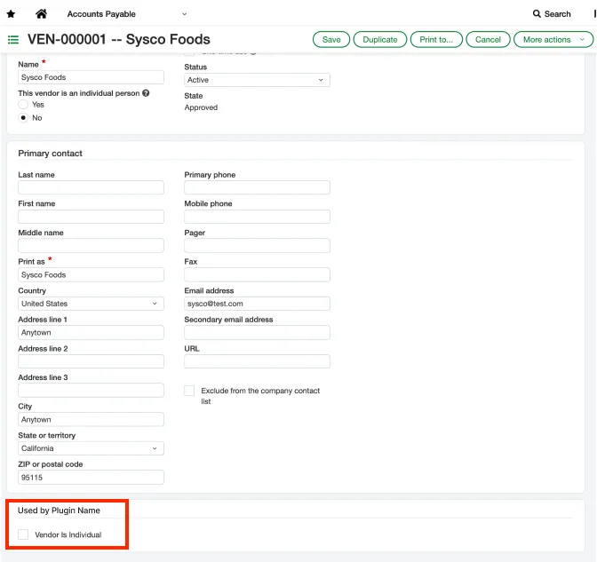Open help for individual person question

pos(146,93)
